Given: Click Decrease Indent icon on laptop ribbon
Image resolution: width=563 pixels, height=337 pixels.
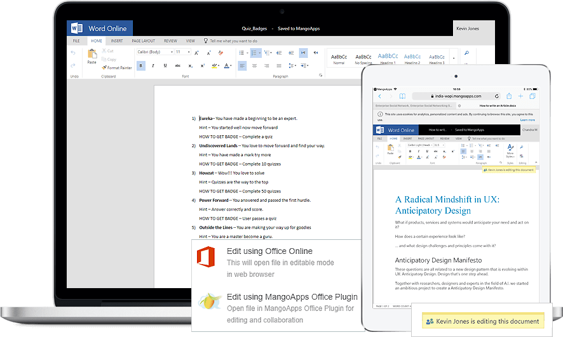Looking at the screenshot, I should (x=279, y=53).
